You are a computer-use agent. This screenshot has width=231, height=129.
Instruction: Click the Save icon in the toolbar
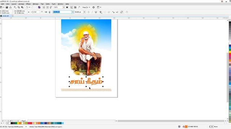pyautogui.click(x=7, y=7)
